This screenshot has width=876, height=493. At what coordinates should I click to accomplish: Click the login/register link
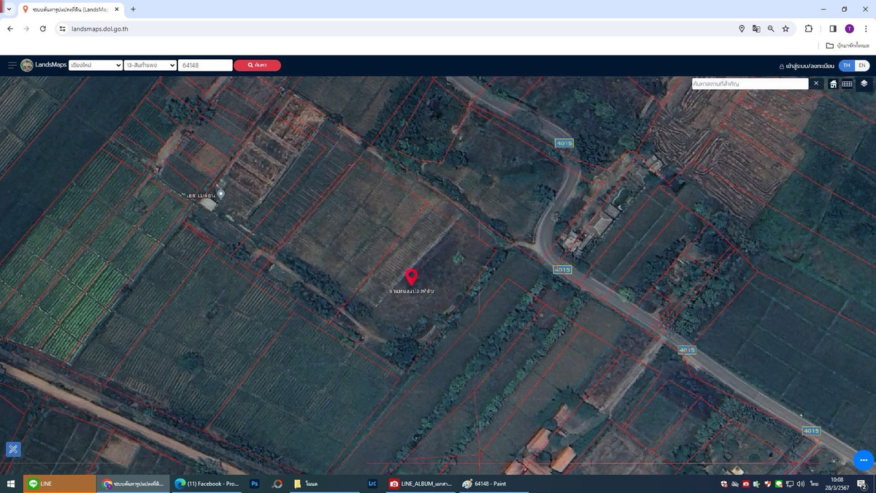(807, 66)
